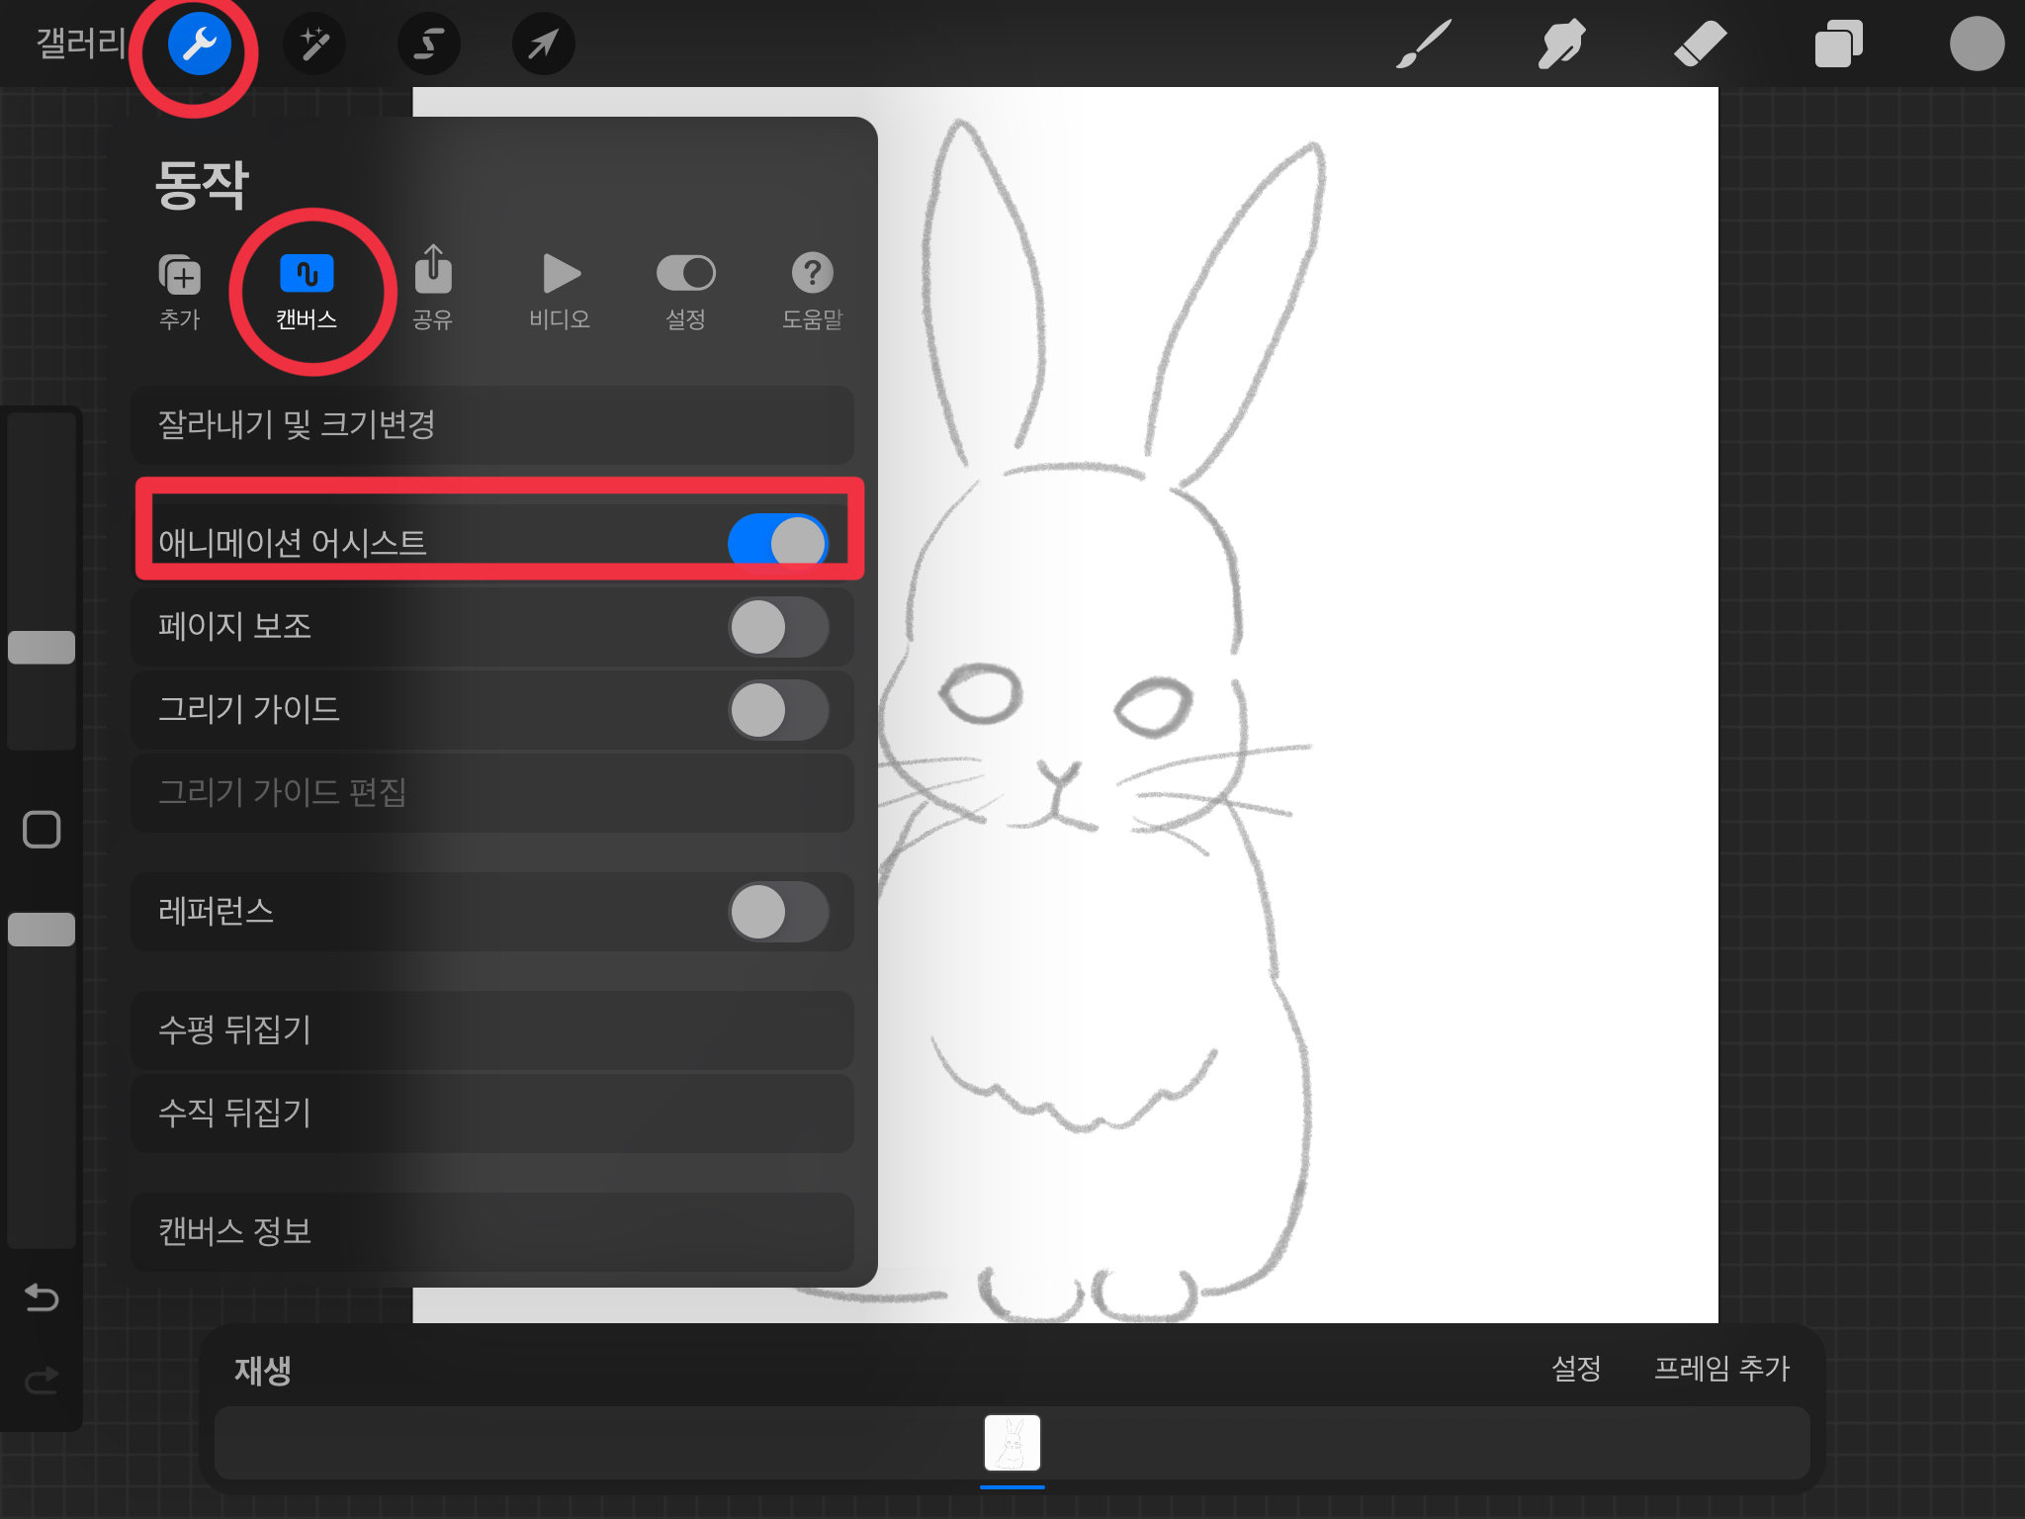Open the Layers panel icon
Viewport: 2025px width, 1519px height.
[1838, 45]
